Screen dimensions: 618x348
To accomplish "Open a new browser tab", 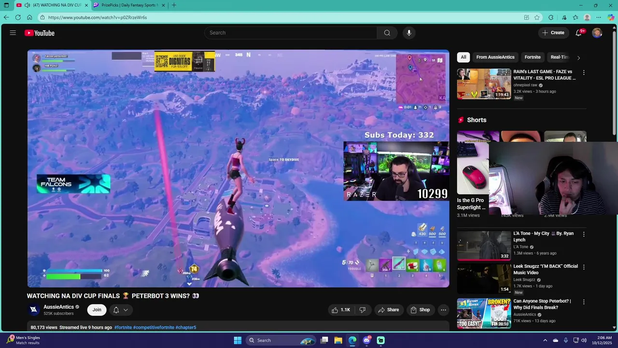I will [174, 5].
